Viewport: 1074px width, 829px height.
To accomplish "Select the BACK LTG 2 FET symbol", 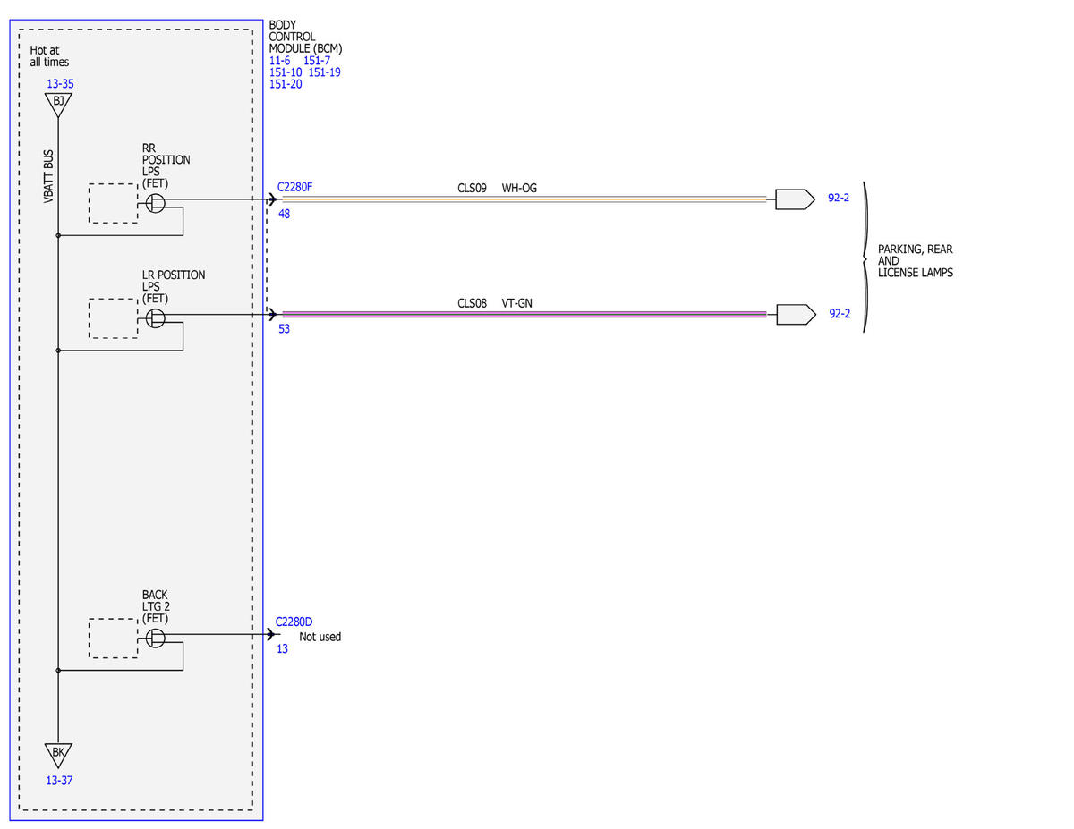I will (x=156, y=638).
